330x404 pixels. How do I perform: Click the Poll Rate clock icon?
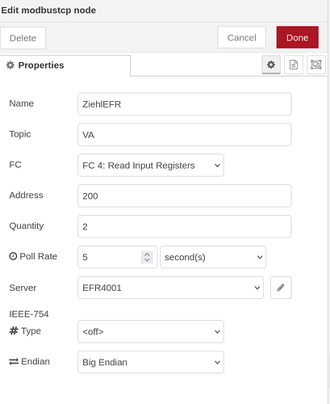[x=13, y=256]
